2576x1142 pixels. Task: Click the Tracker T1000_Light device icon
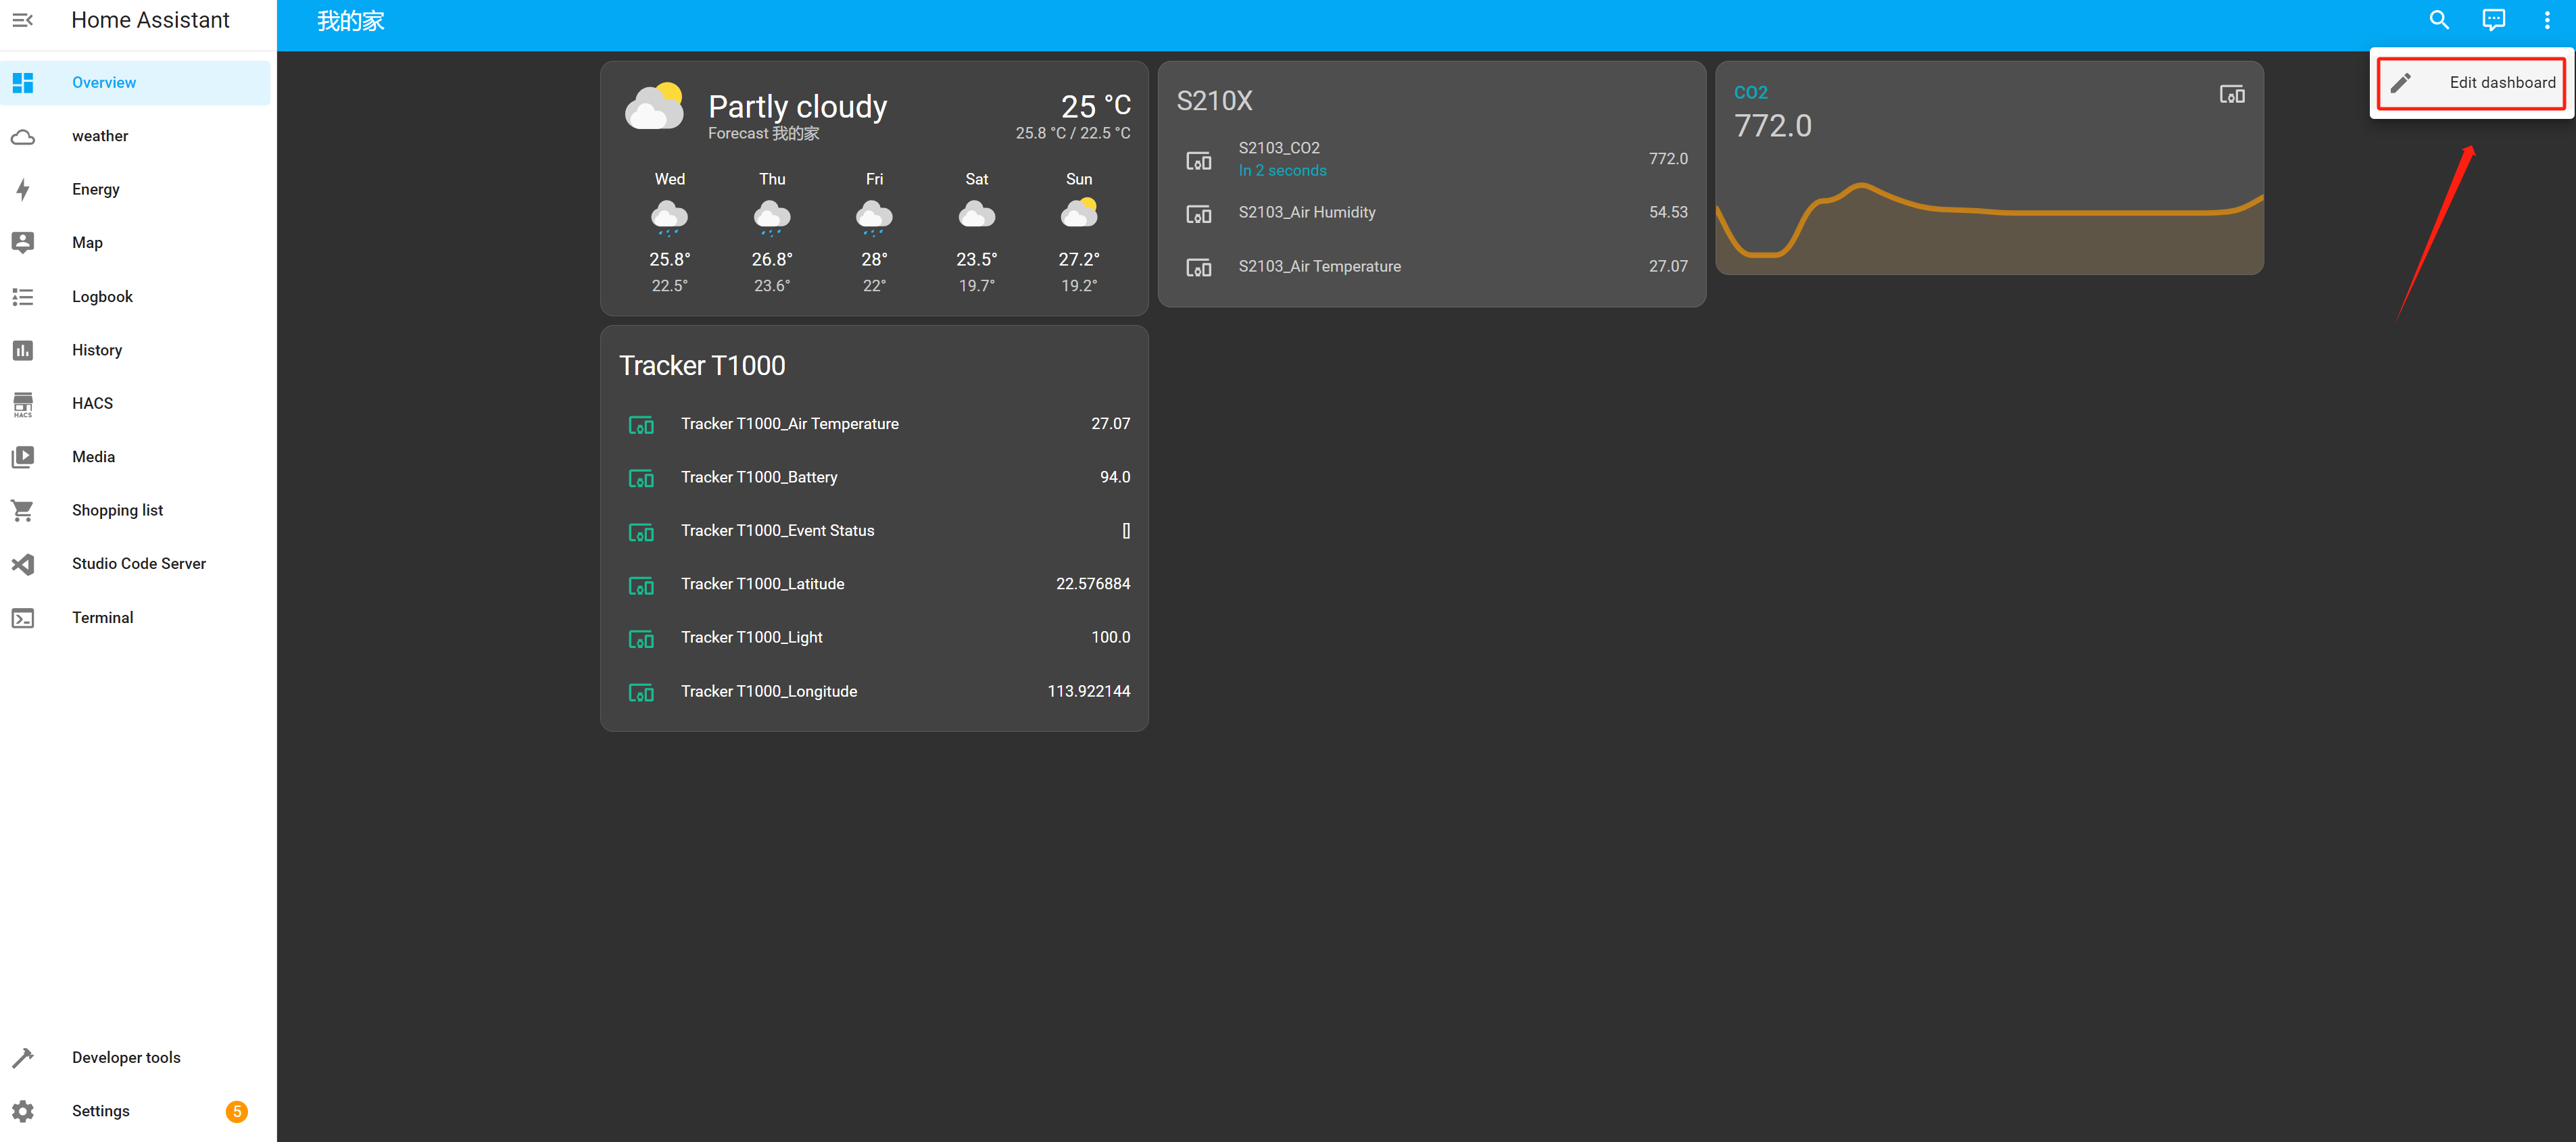641,639
